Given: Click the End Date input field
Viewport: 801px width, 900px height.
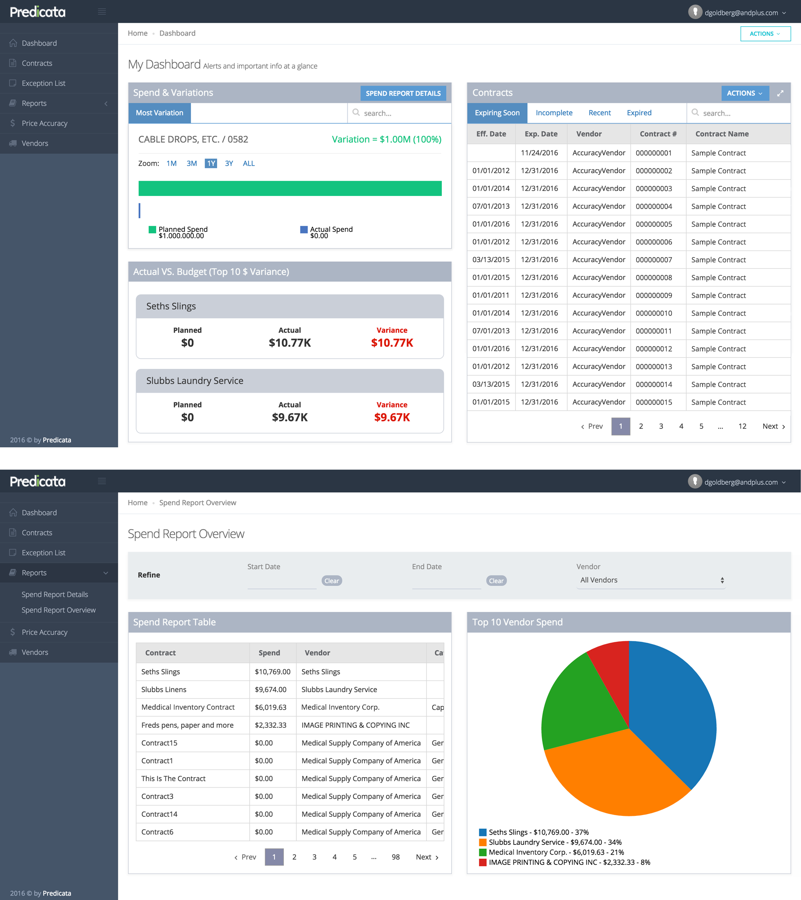Looking at the screenshot, I should [447, 580].
